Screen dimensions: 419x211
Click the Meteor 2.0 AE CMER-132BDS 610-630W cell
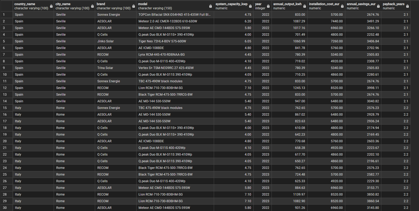175,21
